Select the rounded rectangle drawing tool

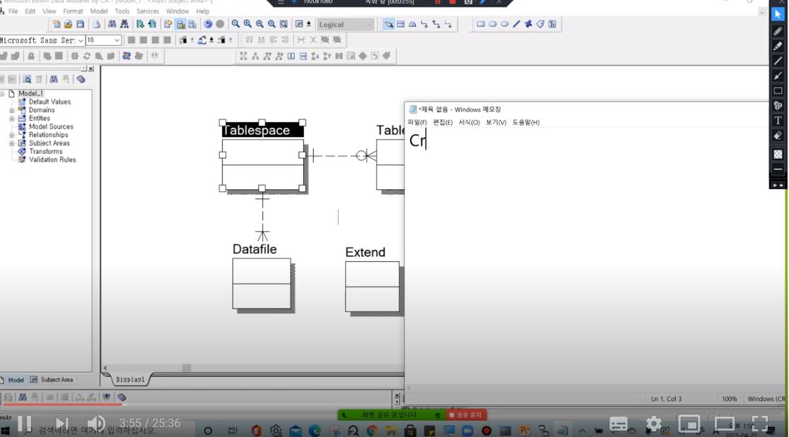point(493,24)
